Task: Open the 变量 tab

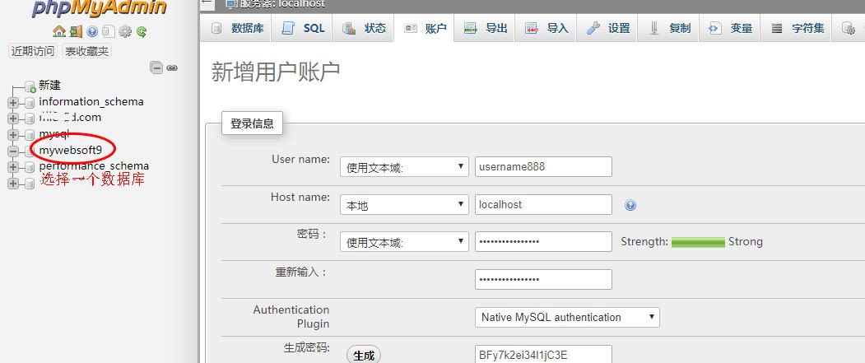Action: [x=730, y=28]
